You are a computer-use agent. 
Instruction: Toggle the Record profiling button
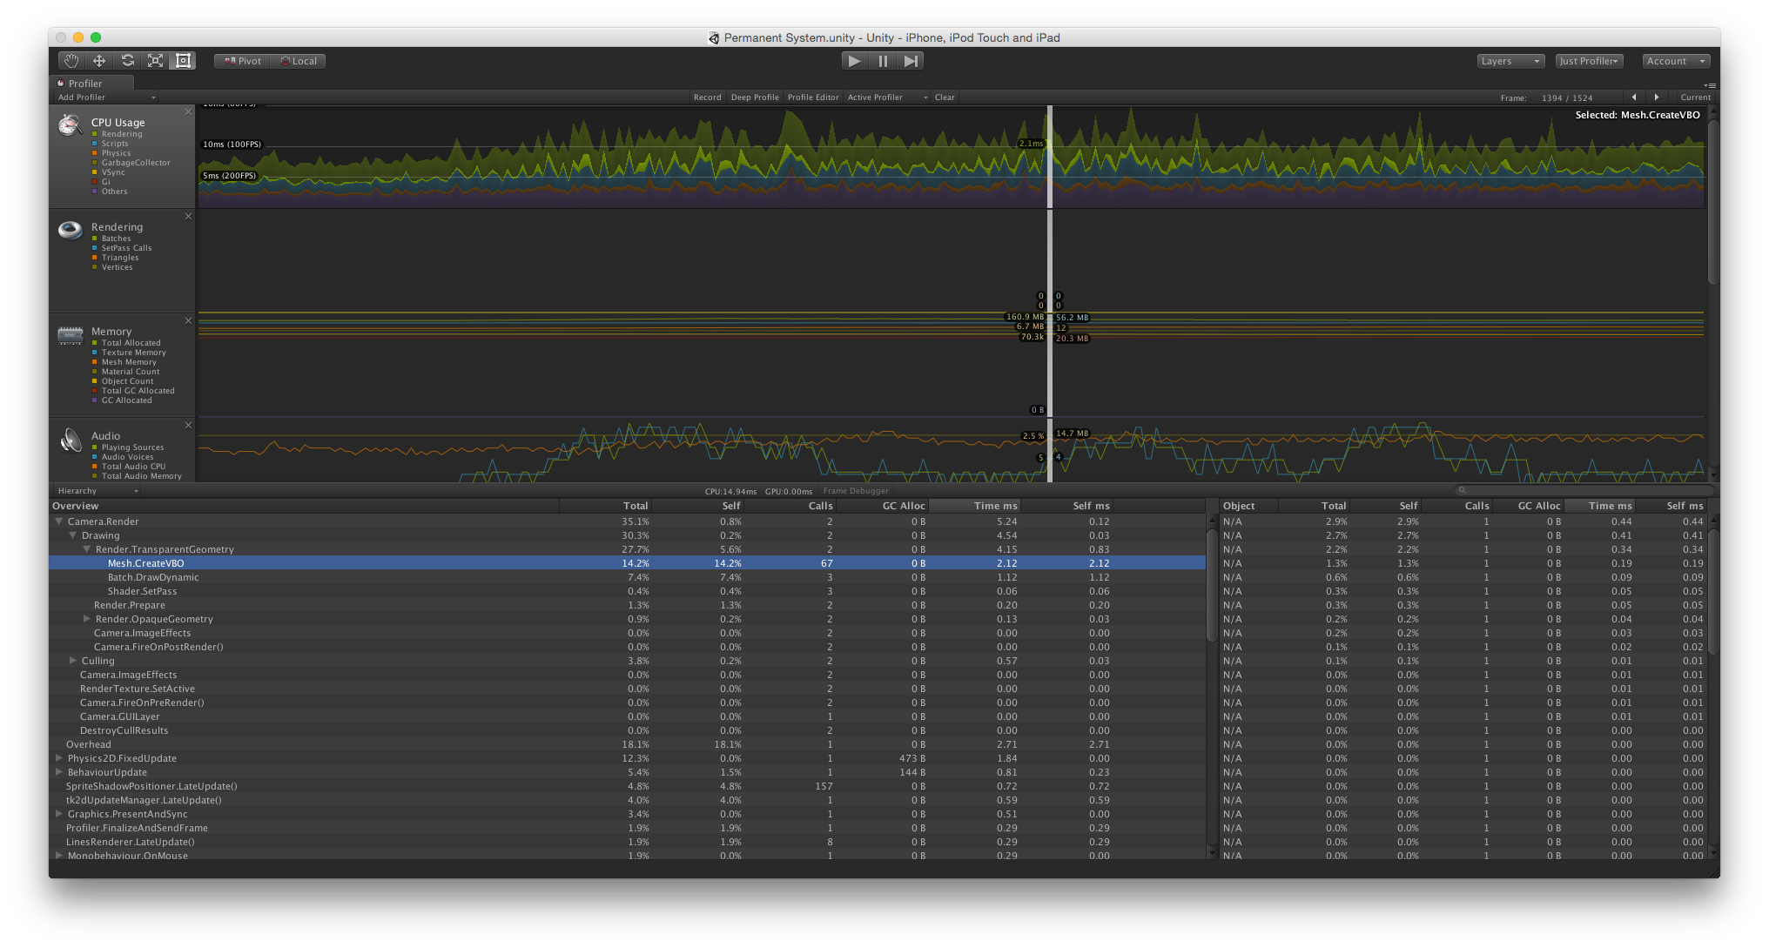(x=707, y=97)
